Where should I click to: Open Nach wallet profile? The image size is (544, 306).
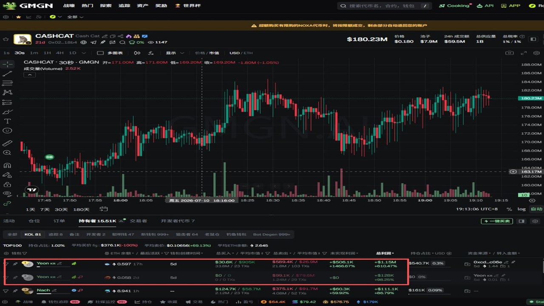43,290
